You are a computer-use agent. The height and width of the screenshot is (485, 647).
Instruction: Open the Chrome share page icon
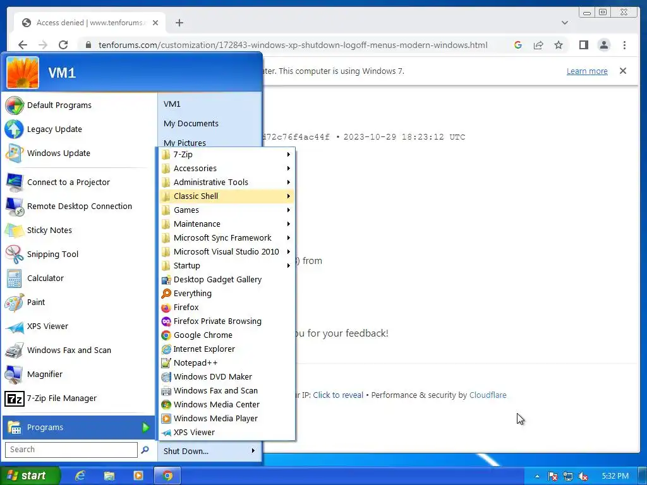click(x=538, y=45)
